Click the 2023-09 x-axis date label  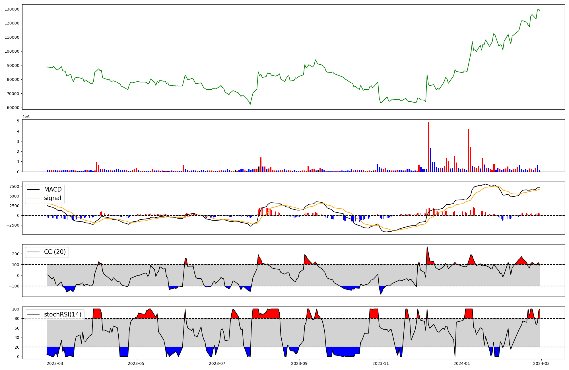tap(300, 363)
